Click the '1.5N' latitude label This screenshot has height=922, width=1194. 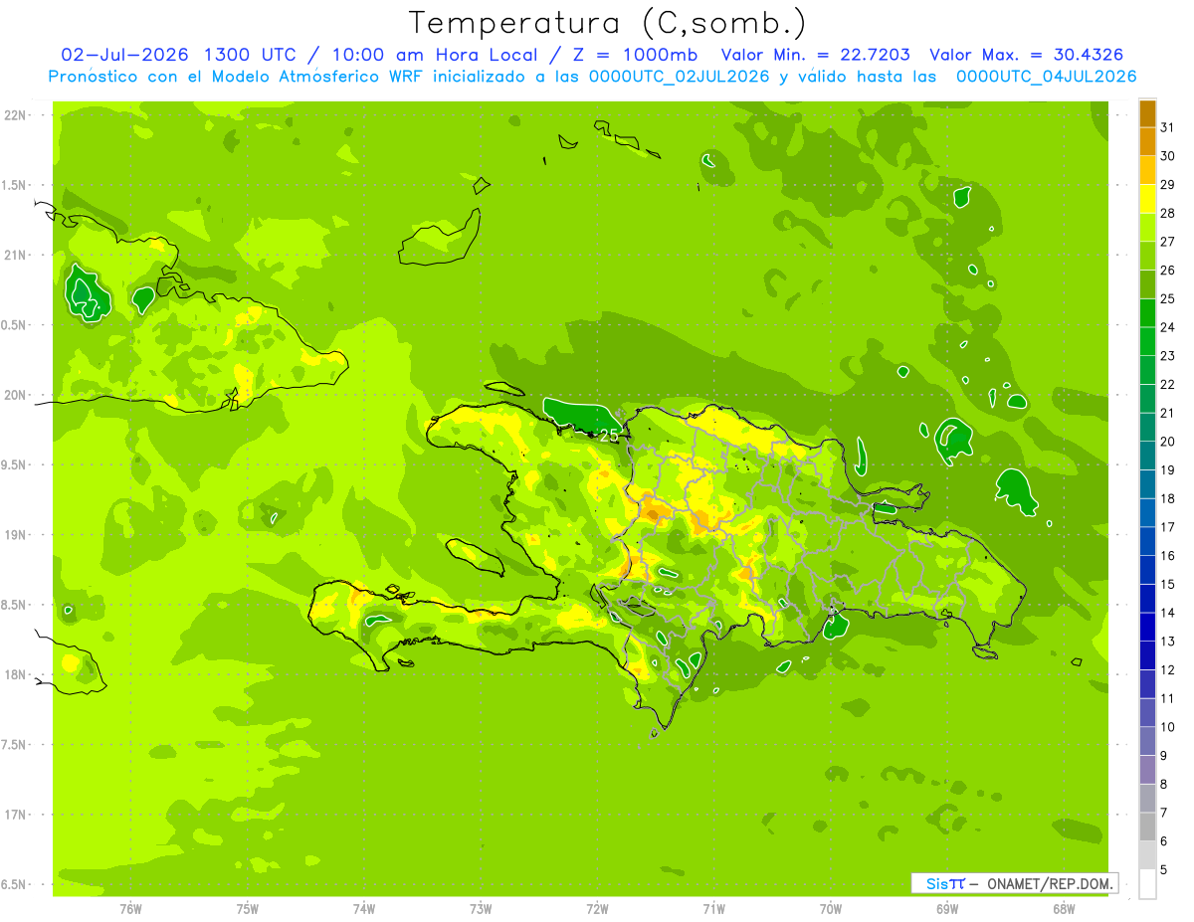pyautogui.click(x=15, y=185)
